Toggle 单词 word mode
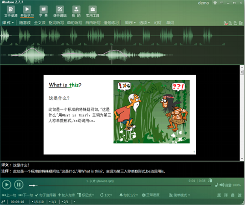Viewport: 245px width, 205px height. tap(170, 23)
